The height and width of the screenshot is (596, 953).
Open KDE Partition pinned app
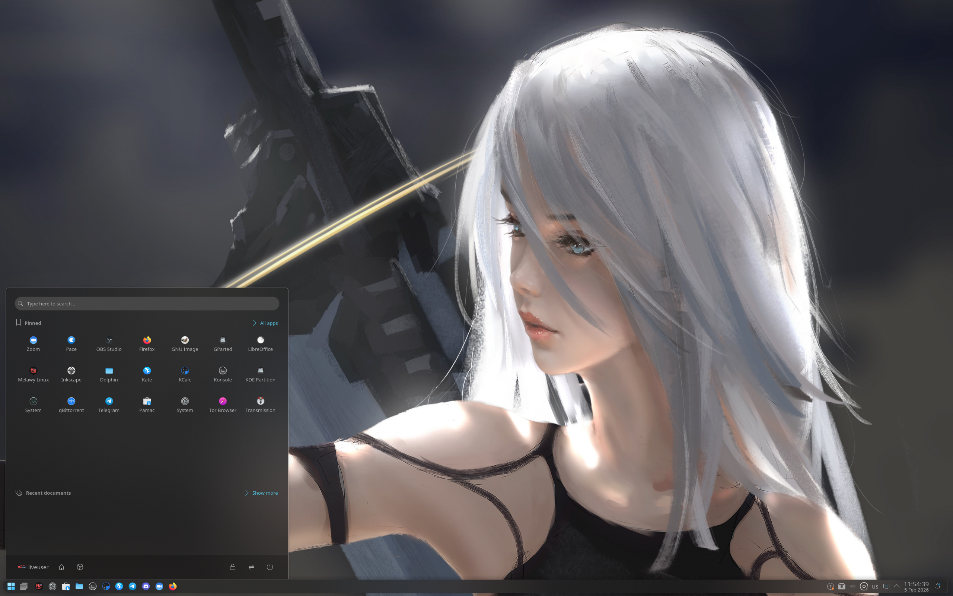[x=260, y=374]
